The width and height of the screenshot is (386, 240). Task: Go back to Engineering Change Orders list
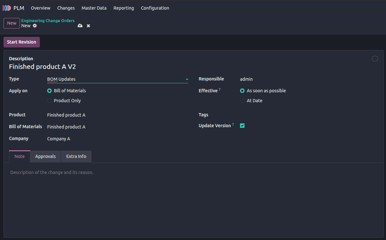(x=48, y=21)
